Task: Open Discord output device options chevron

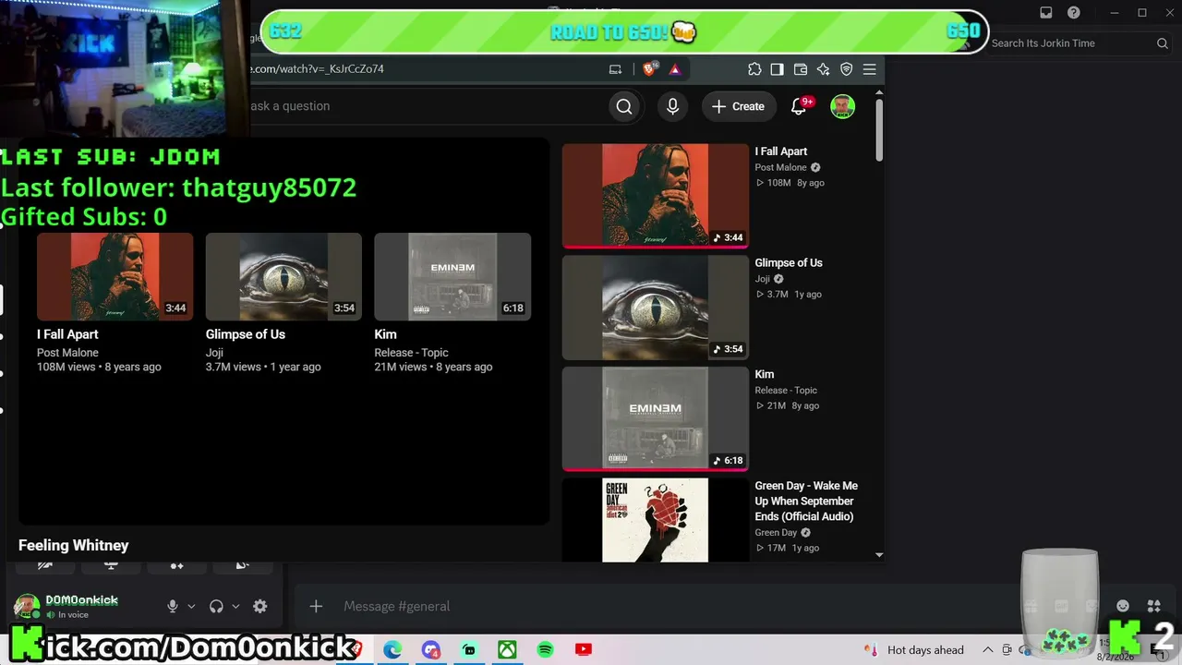Action: pyautogui.click(x=235, y=607)
